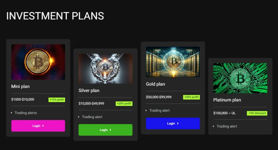
Task: Click the +20% profit badge
Action: coord(124,103)
